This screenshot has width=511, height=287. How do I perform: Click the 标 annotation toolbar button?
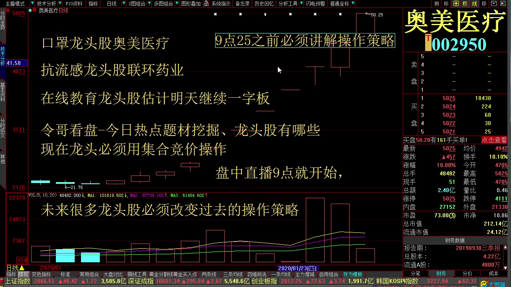click(x=446, y=4)
